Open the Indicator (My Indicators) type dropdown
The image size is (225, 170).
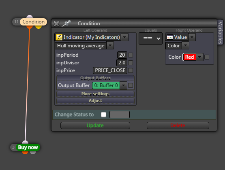[124, 37]
